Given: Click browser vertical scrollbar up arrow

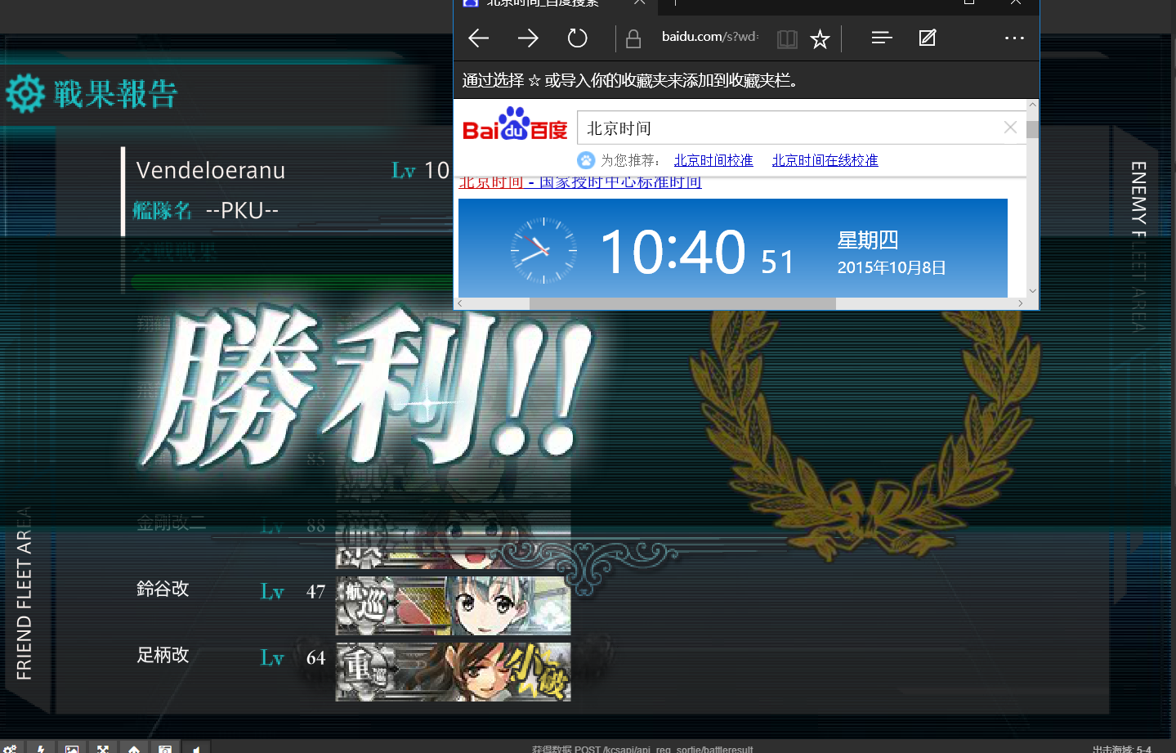Looking at the screenshot, I should [1033, 105].
